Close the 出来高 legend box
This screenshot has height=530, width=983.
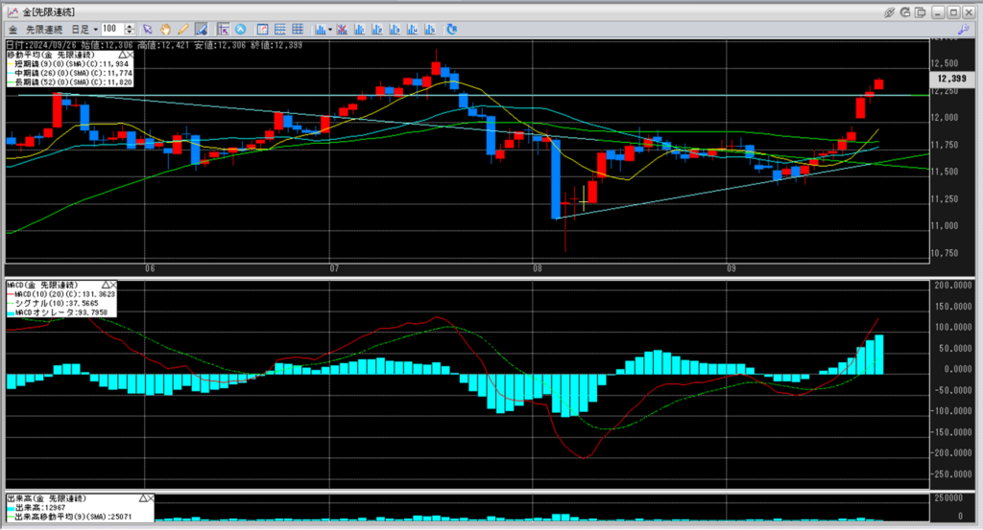[x=151, y=498]
